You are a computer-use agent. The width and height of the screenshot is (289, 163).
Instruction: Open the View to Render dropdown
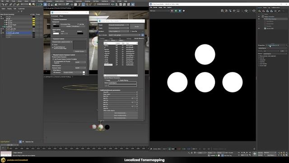pyautogui.click(x=125, y=35)
